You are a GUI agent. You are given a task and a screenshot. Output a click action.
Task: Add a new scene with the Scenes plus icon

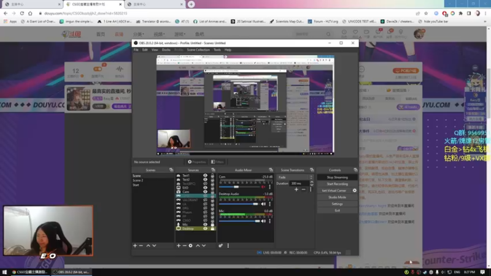pyautogui.click(x=135, y=246)
